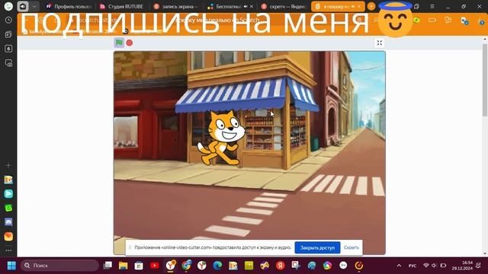Open volume control in system tray
Image resolution: width=488 pixels, height=274 pixels.
[434, 266]
